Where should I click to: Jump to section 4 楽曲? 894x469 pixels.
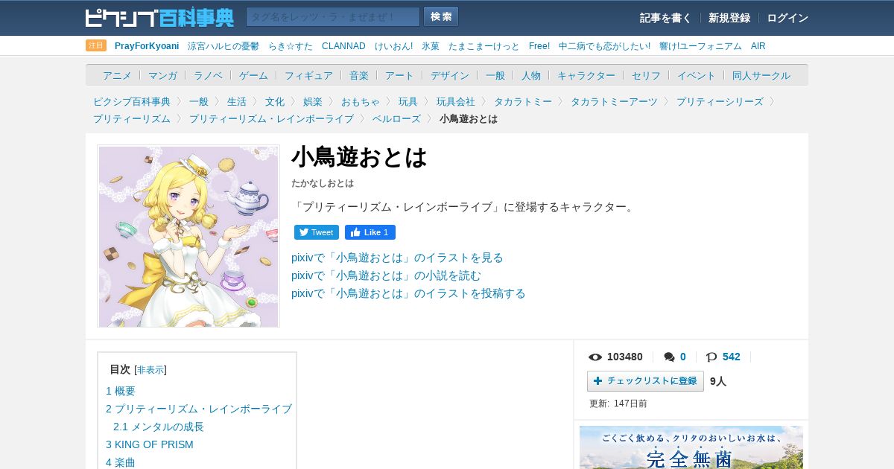[x=121, y=462]
